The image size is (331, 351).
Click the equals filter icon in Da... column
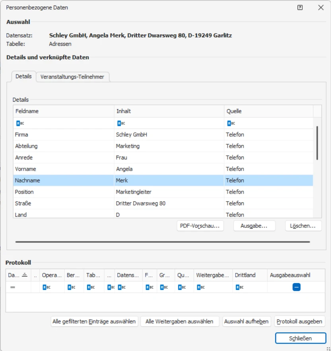[x=13, y=287]
